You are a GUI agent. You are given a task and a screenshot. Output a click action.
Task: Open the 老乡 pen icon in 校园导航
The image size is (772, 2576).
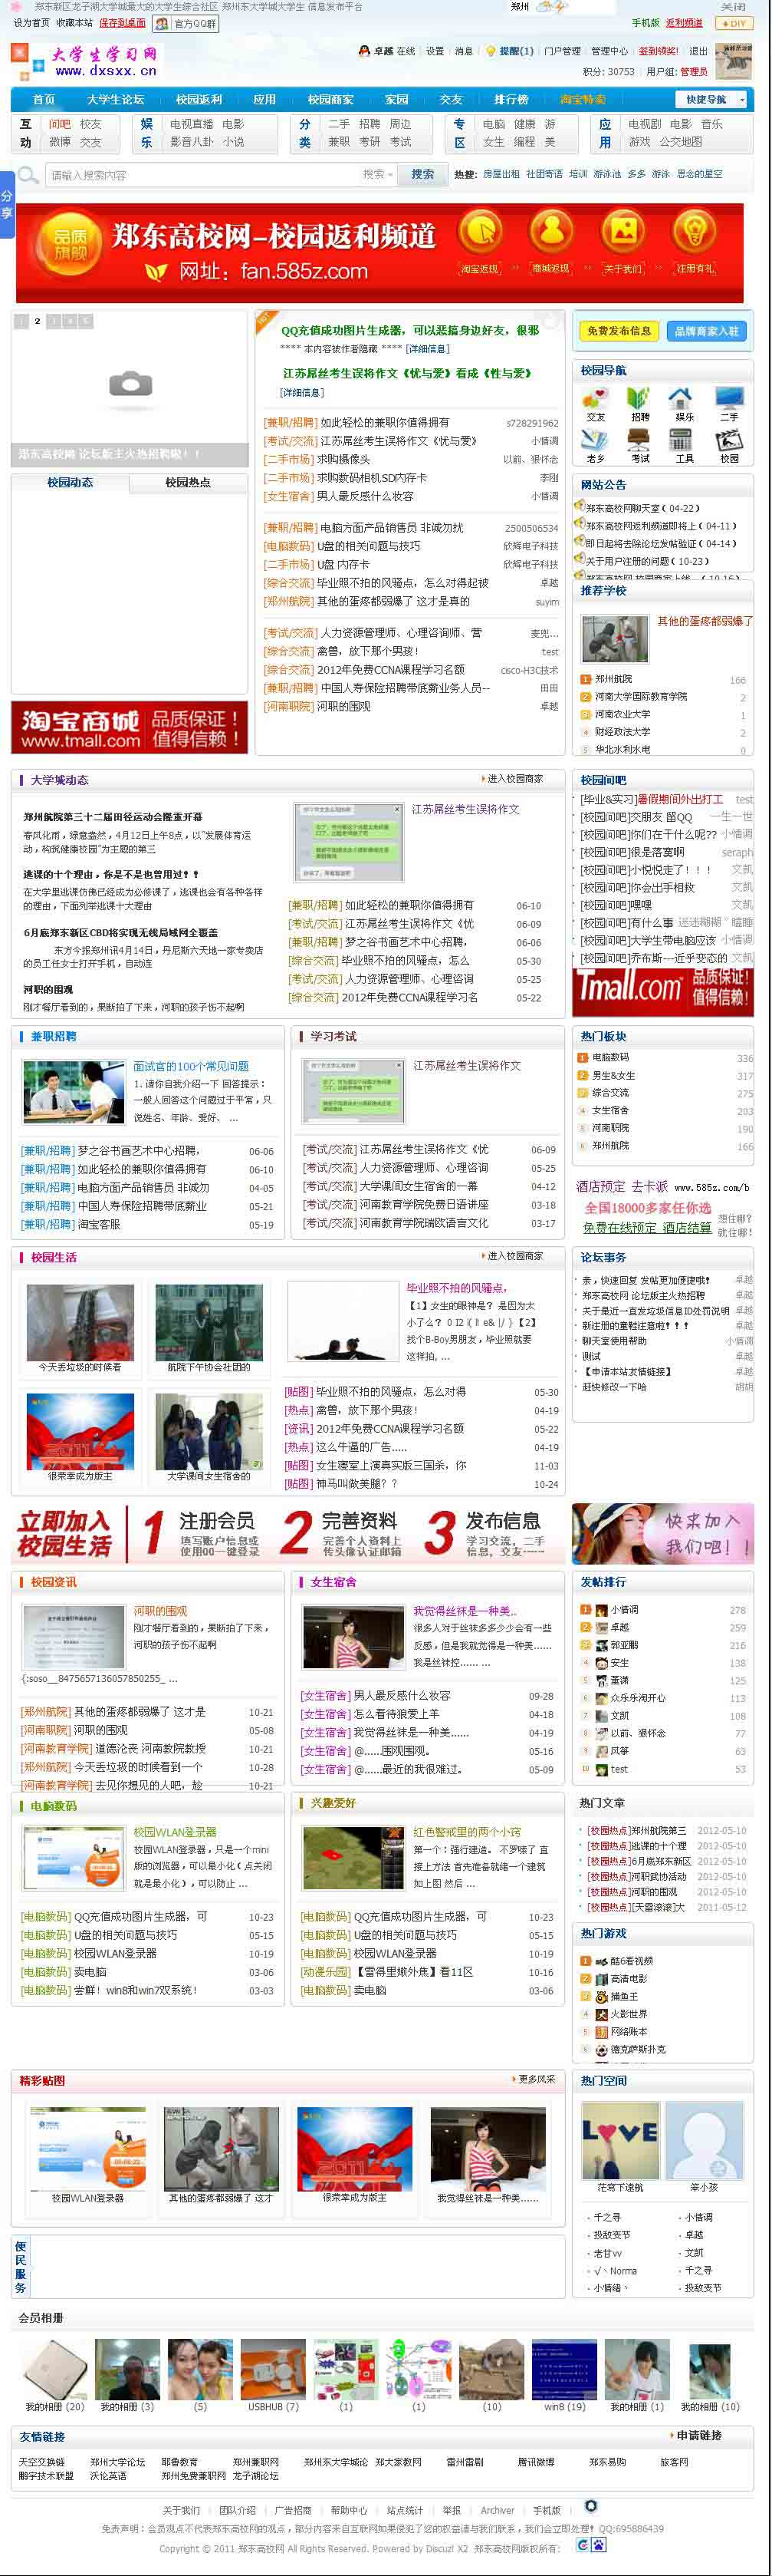595,440
